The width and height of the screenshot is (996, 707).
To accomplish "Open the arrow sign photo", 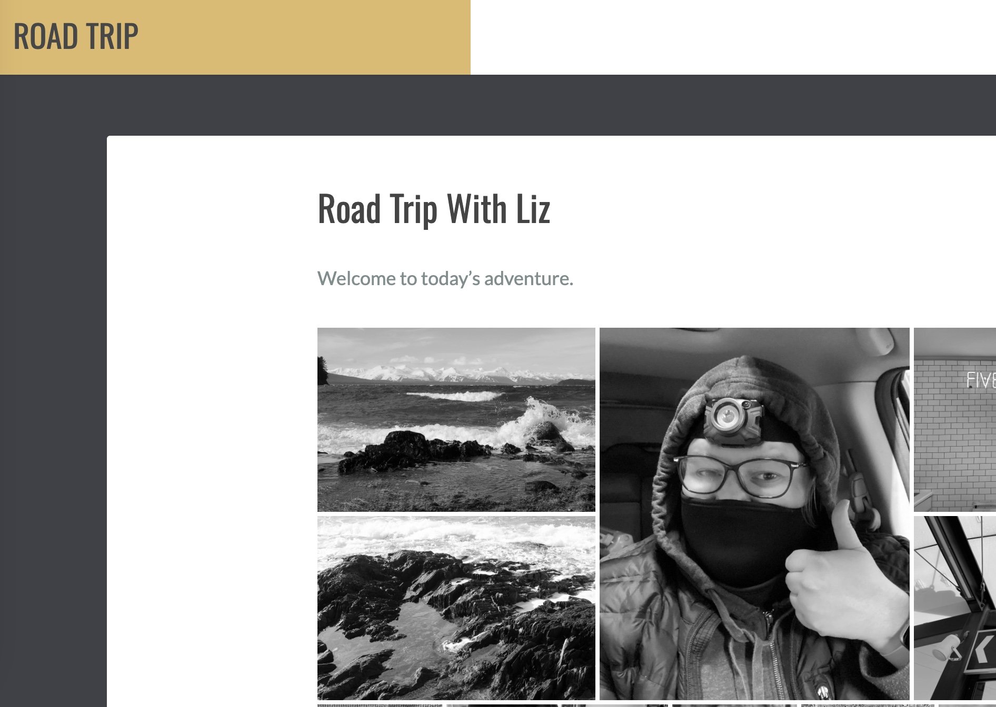I will (x=955, y=608).
